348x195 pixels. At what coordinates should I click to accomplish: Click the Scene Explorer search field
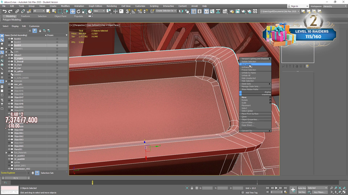pos(14,31)
